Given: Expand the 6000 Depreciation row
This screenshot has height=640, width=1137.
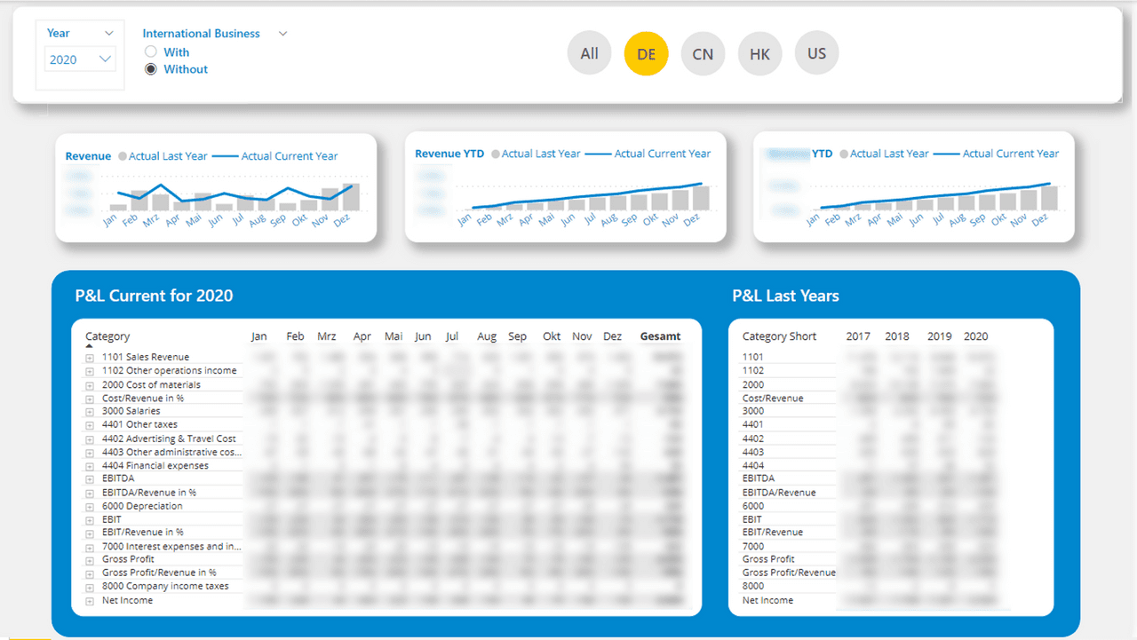Looking at the screenshot, I should (x=88, y=505).
